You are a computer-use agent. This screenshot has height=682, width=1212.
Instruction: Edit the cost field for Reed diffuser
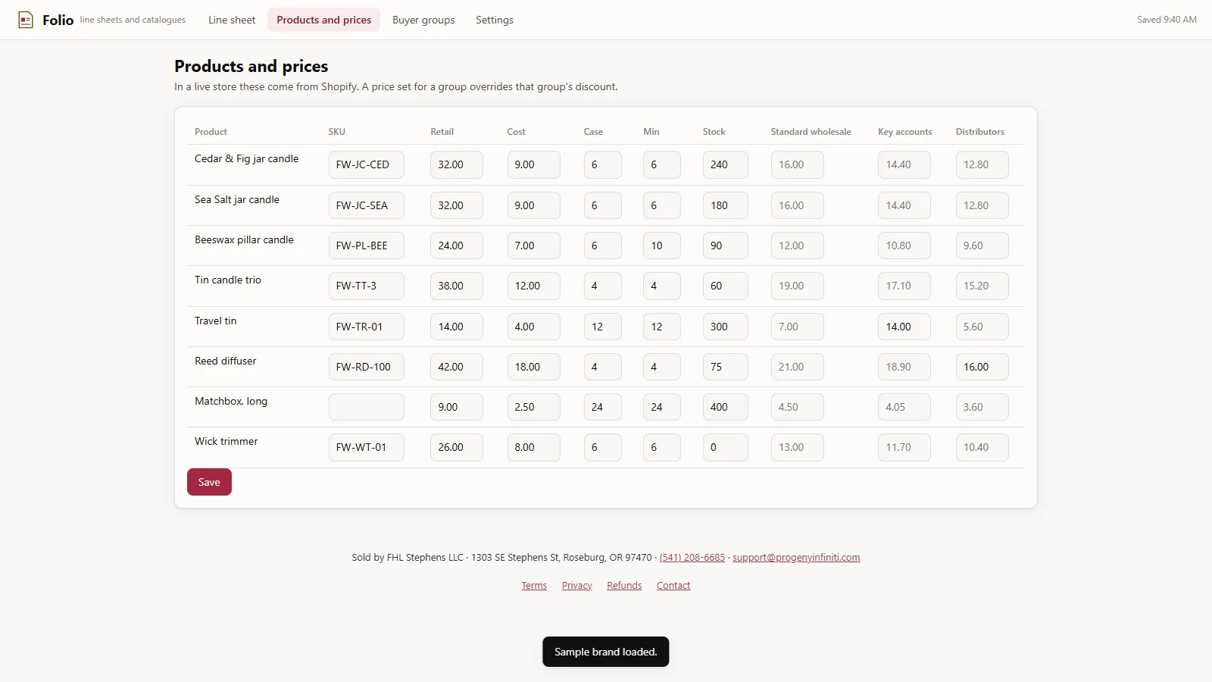coord(533,367)
